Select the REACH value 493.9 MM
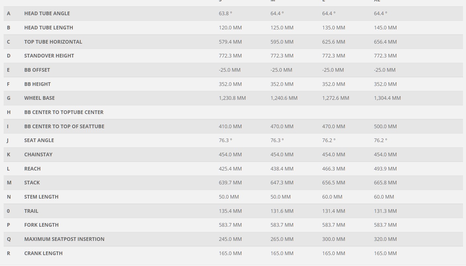The image size is (466, 266). coord(385,169)
